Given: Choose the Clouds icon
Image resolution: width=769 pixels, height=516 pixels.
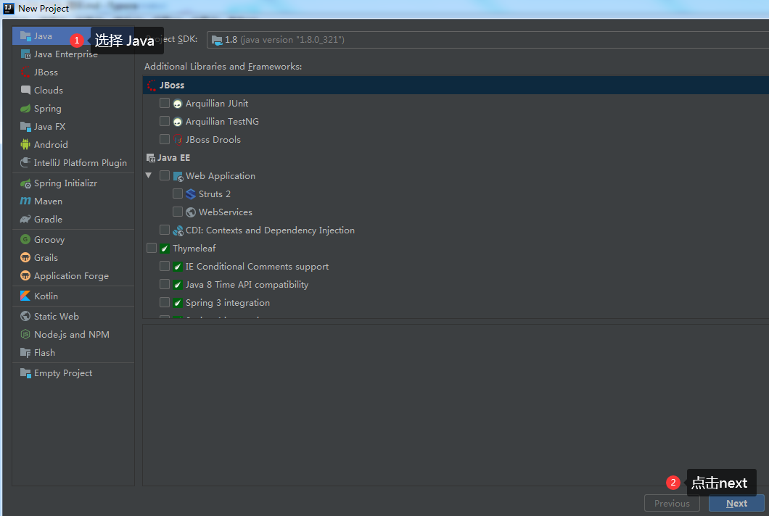Looking at the screenshot, I should [25, 90].
